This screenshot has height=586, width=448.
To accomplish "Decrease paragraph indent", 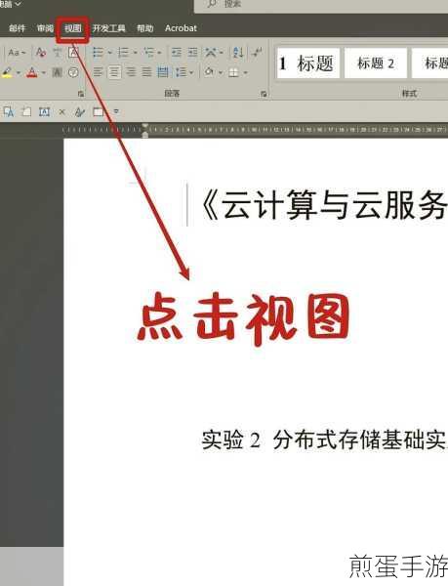I will 177,53.
